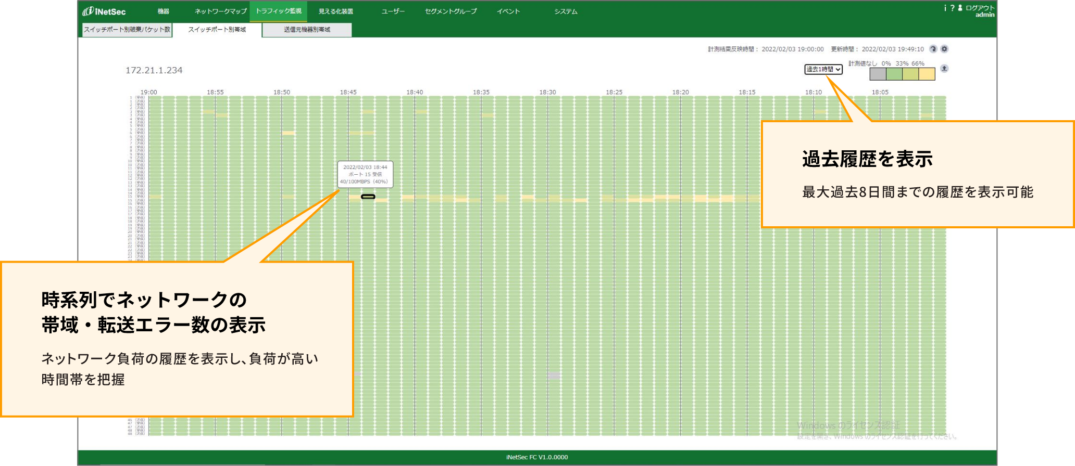Click the yellow 66% legend swatch
The width and height of the screenshot is (1075, 466).
[x=927, y=74]
